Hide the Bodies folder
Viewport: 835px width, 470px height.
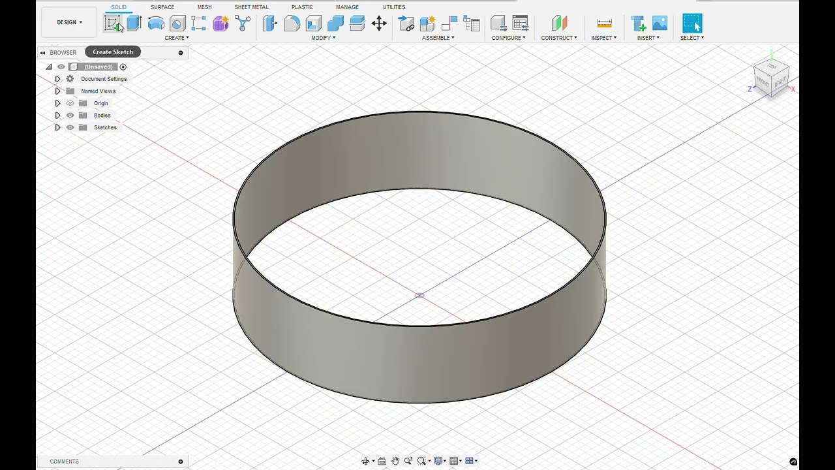click(70, 116)
